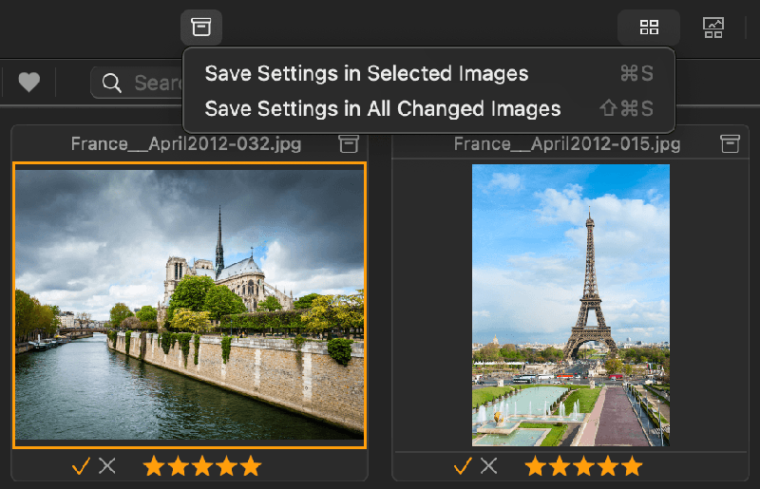Toggle the favorites heart filter
760x489 pixels.
tap(29, 82)
